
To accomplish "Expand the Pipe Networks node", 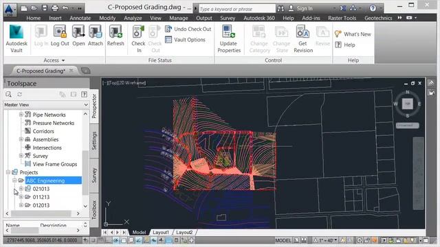I will coord(21,115).
